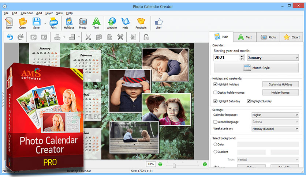Open the Add menu
Screen dimensions: 306x177
coord(39,13)
